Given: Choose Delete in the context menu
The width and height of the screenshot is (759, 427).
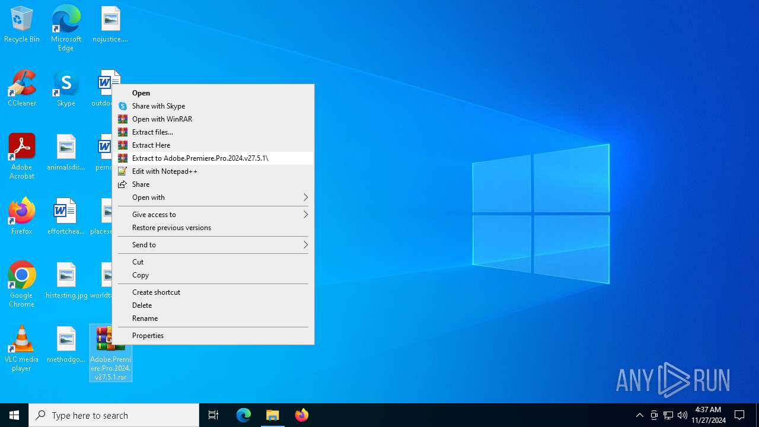Looking at the screenshot, I should point(213,305).
